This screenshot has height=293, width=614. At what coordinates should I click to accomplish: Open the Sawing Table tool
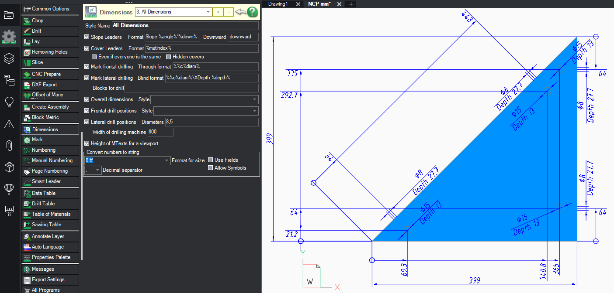[50, 225]
